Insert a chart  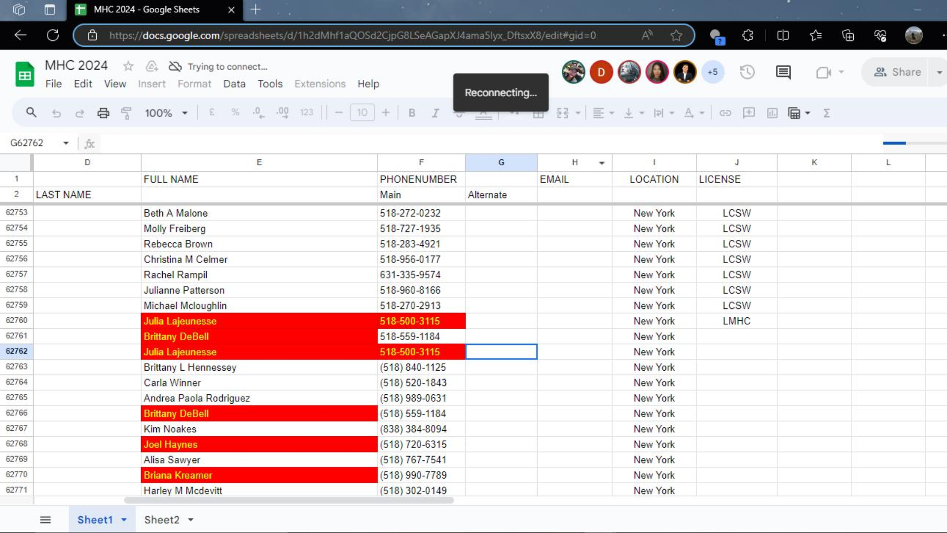pyautogui.click(x=772, y=113)
